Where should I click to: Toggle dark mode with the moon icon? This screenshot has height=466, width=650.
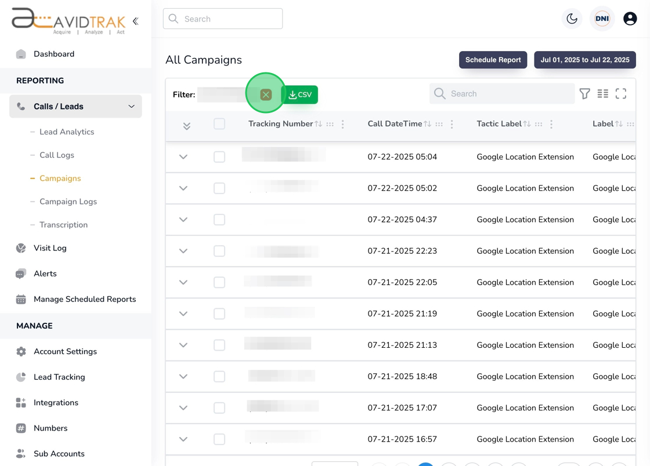pos(572,19)
